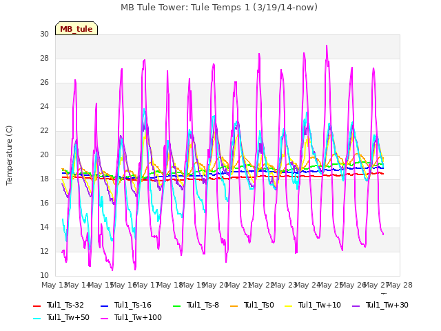
Task: Click the May 14 x-axis label
Action: (x=78, y=285)
